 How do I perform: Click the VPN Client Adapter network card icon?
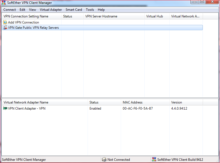pos(5,108)
